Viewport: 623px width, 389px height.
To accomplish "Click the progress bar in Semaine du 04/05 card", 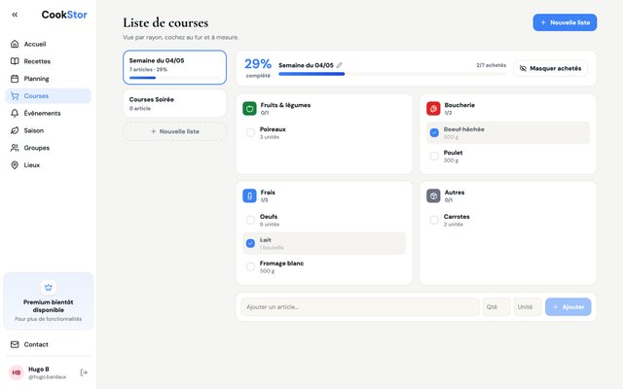I will pyautogui.click(x=175, y=78).
